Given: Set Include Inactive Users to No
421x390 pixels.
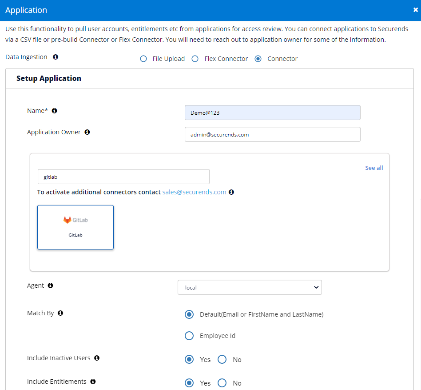Looking at the screenshot, I should point(222,359).
